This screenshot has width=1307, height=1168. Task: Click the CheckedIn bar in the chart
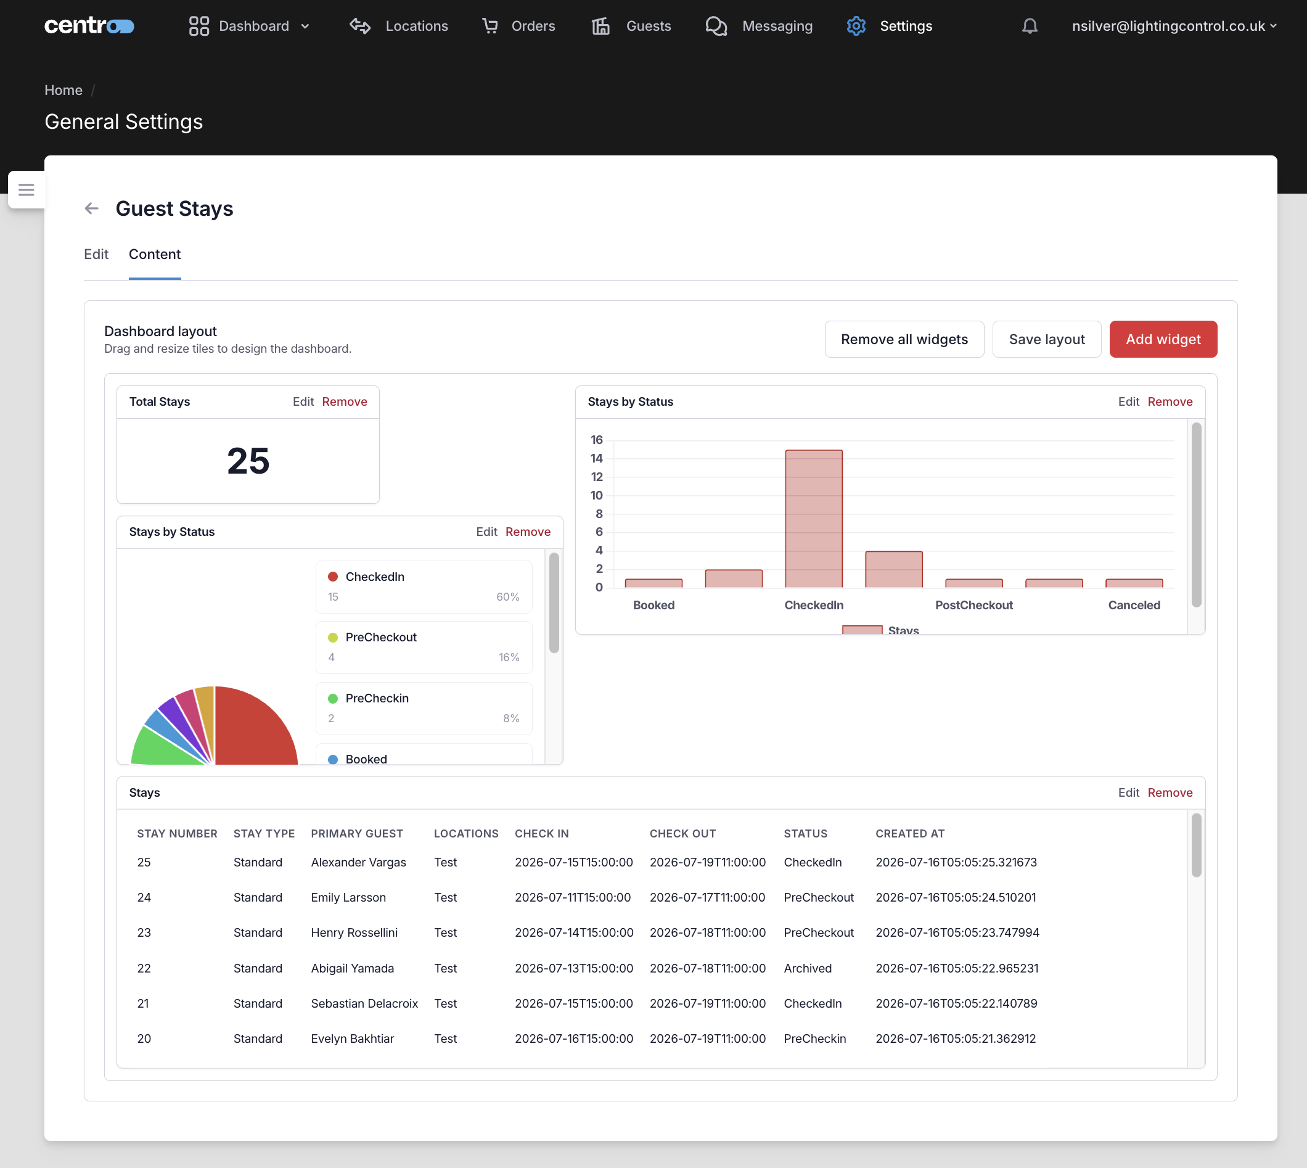[814, 519]
